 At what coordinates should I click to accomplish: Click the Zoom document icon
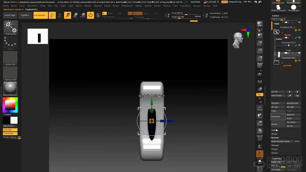pos(260,43)
